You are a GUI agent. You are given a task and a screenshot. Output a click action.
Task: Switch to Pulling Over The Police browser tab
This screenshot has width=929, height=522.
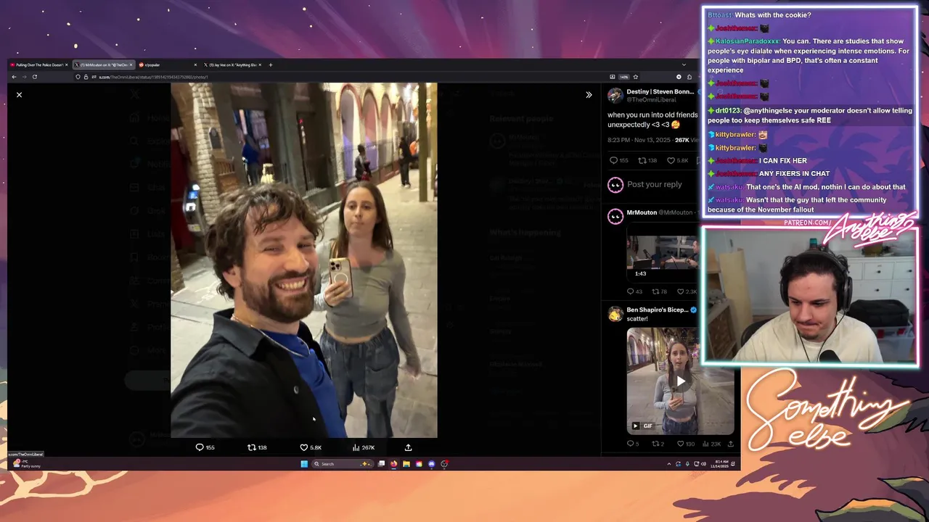38,65
